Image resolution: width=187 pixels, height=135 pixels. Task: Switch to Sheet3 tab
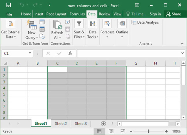pos(81,123)
